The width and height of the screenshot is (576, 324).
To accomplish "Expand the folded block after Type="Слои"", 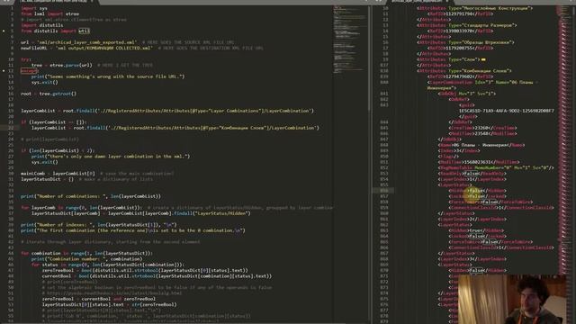I will click(483, 59).
